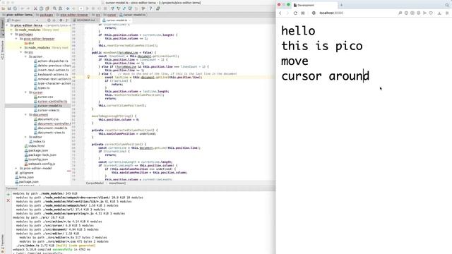Image resolution: width=452 pixels, height=254 pixels.
Task: Click the Cut scissors icon in IDE toolbar
Action: point(35,8)
